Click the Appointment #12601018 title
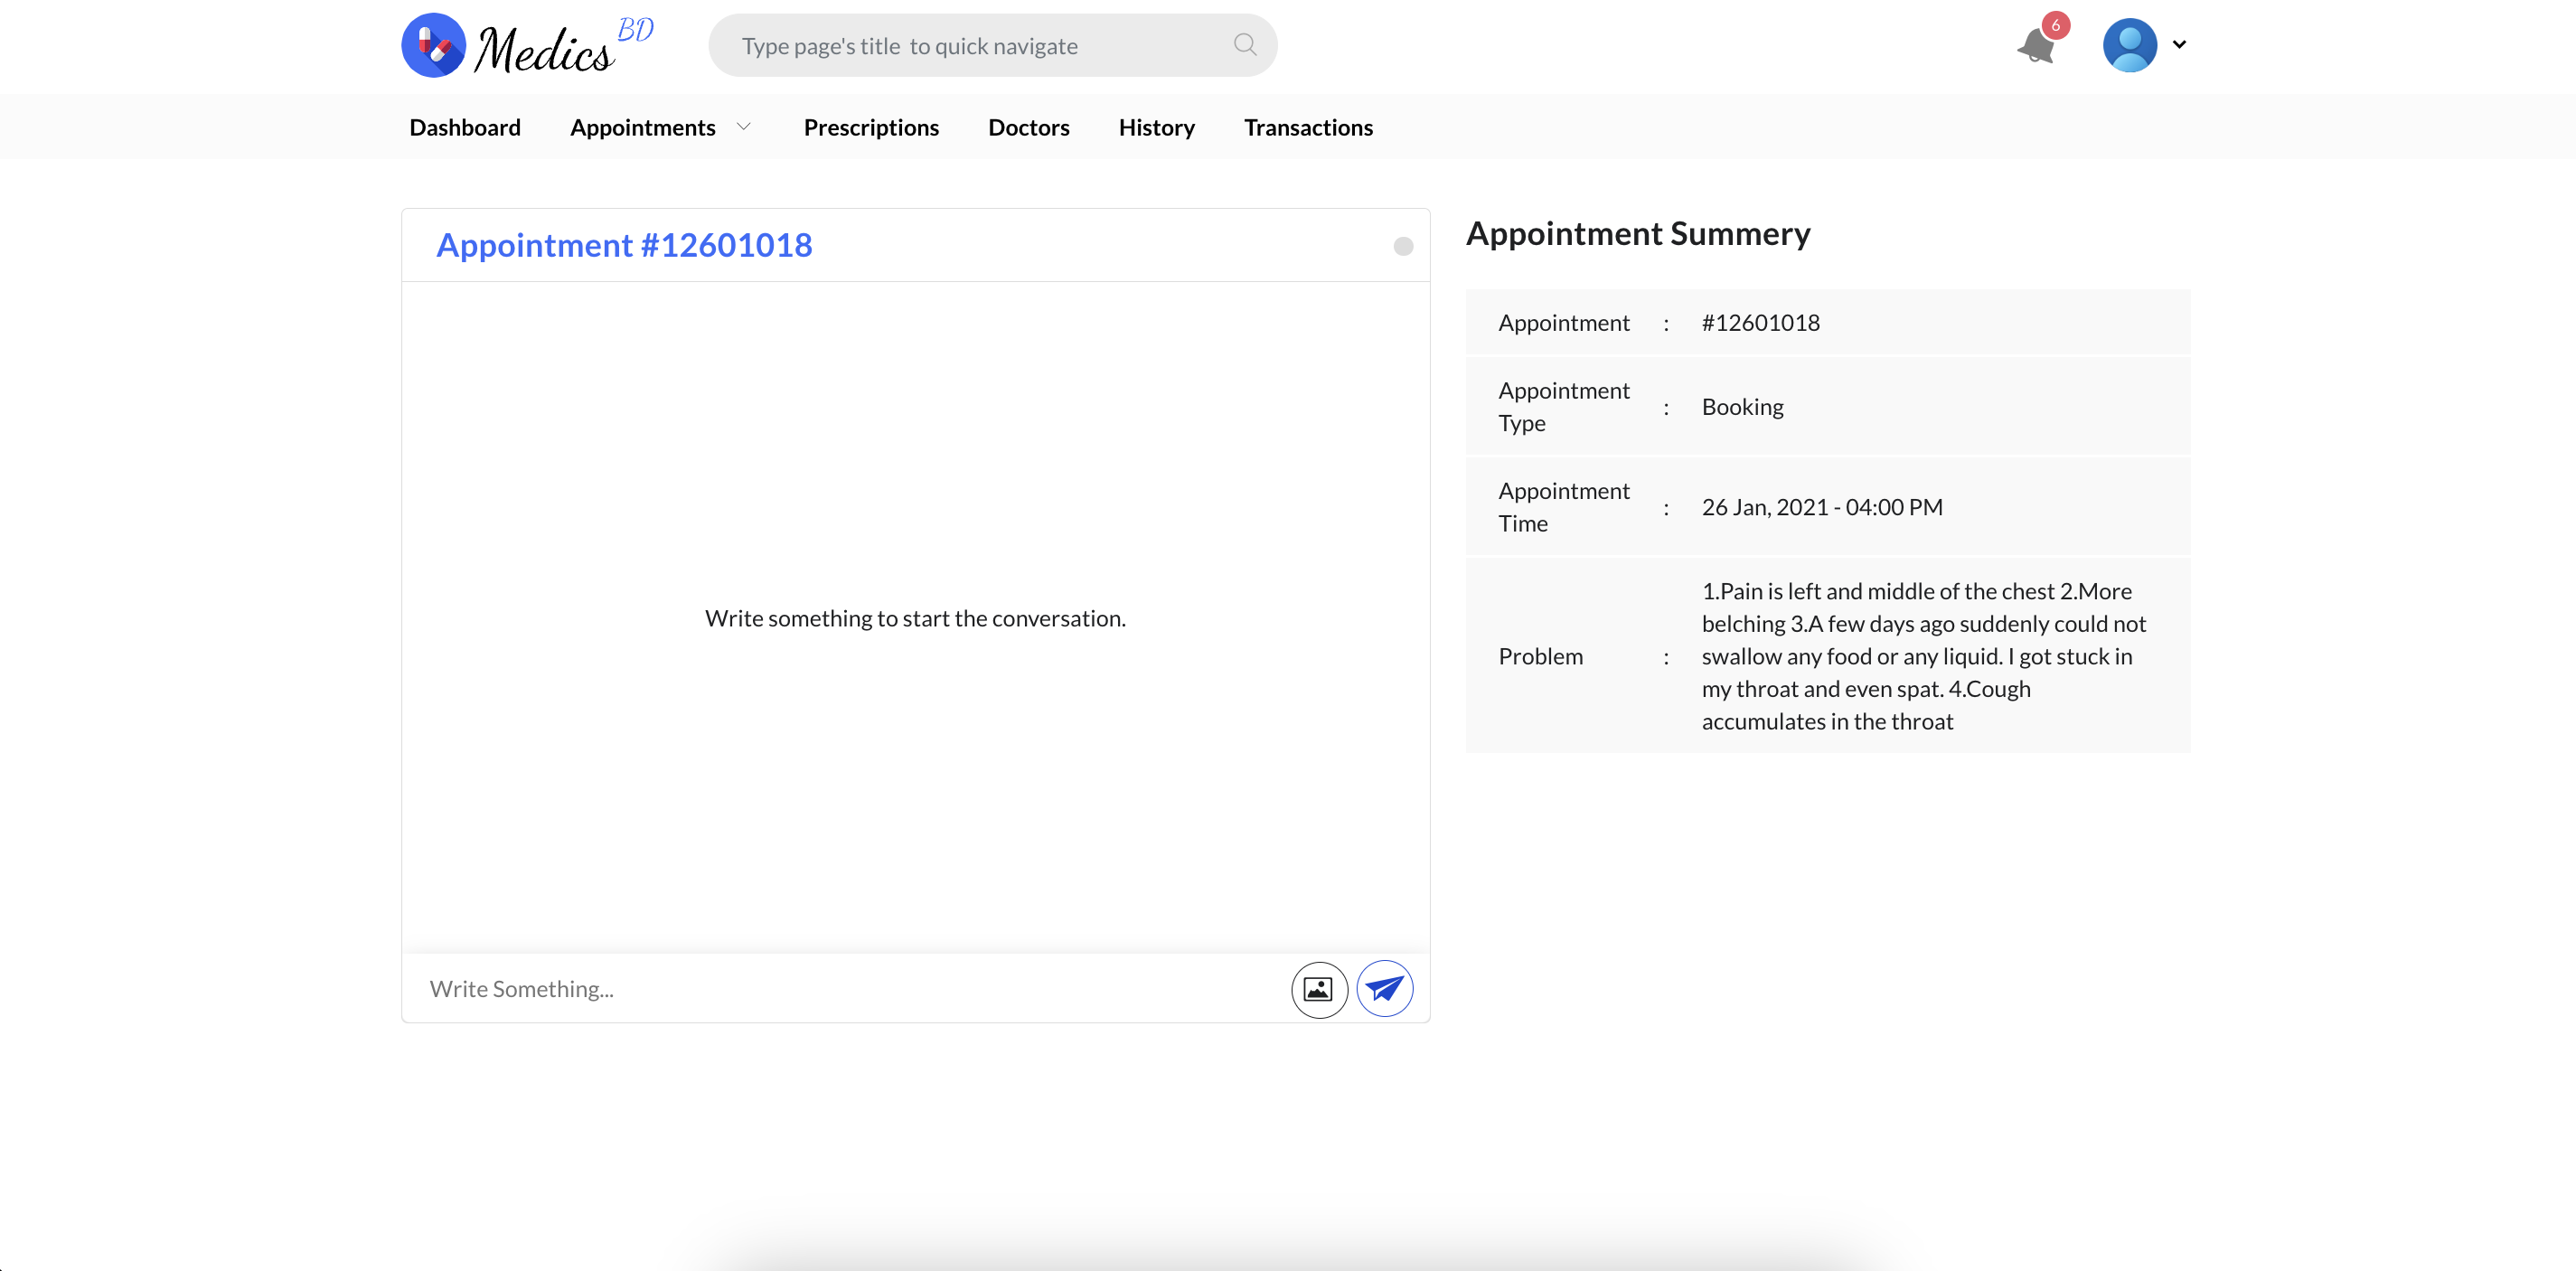2576x1271 pixels. click(624, 245)
